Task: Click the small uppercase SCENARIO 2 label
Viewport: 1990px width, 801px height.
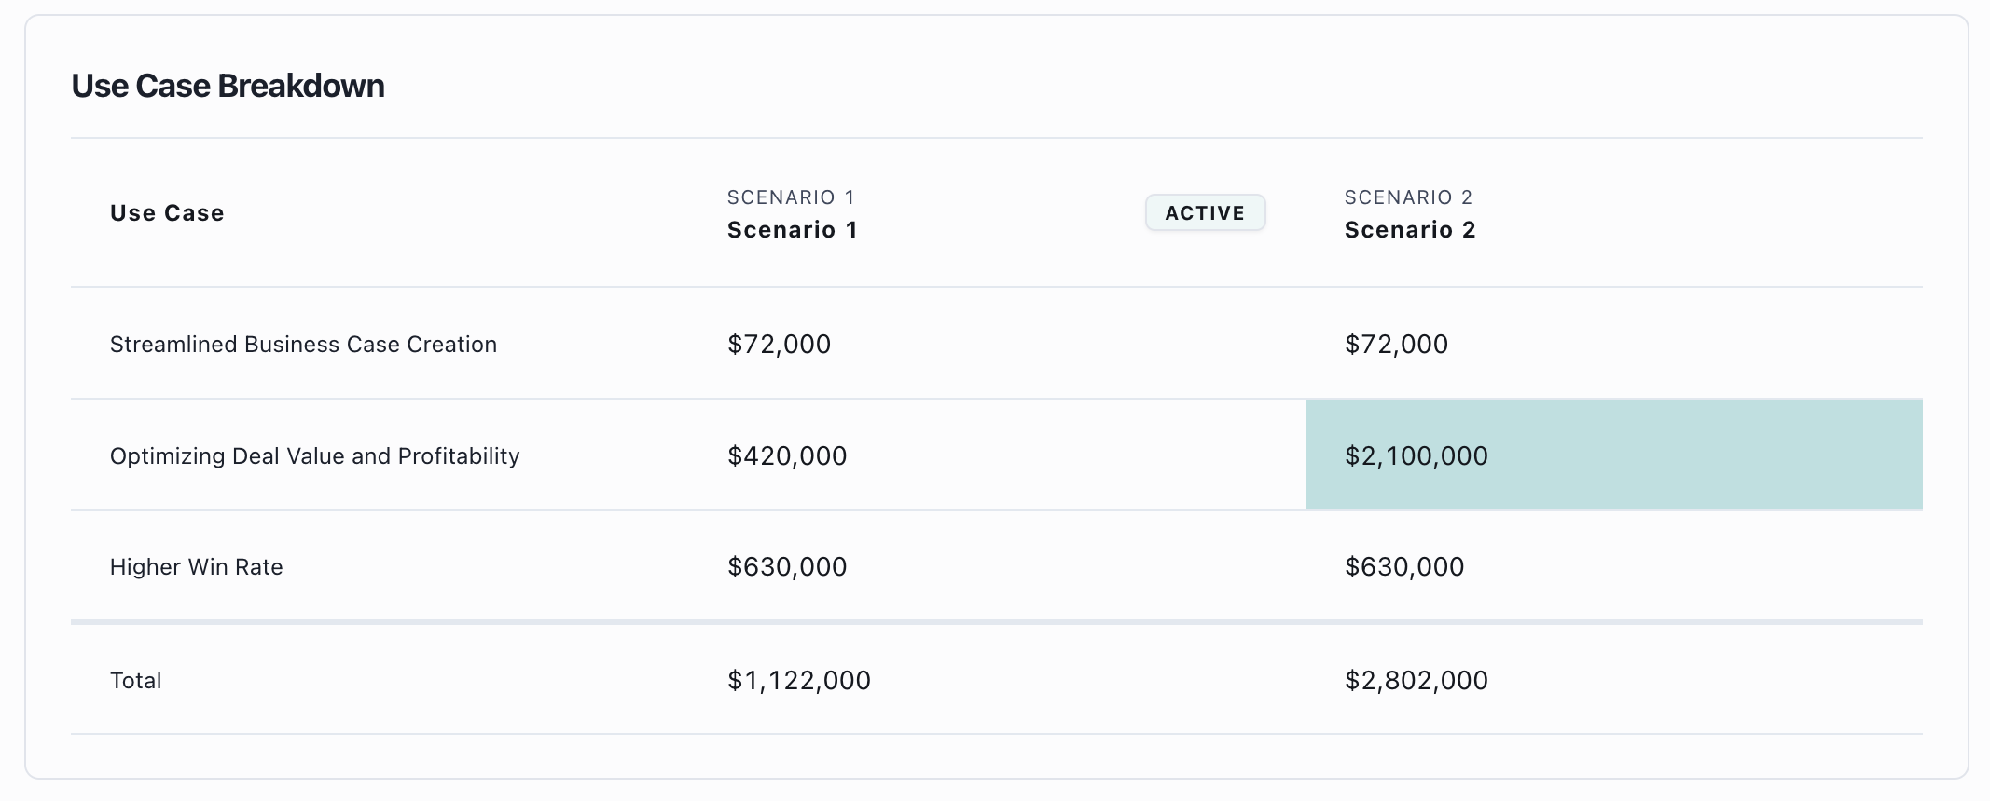Action: click(1408, 197)
